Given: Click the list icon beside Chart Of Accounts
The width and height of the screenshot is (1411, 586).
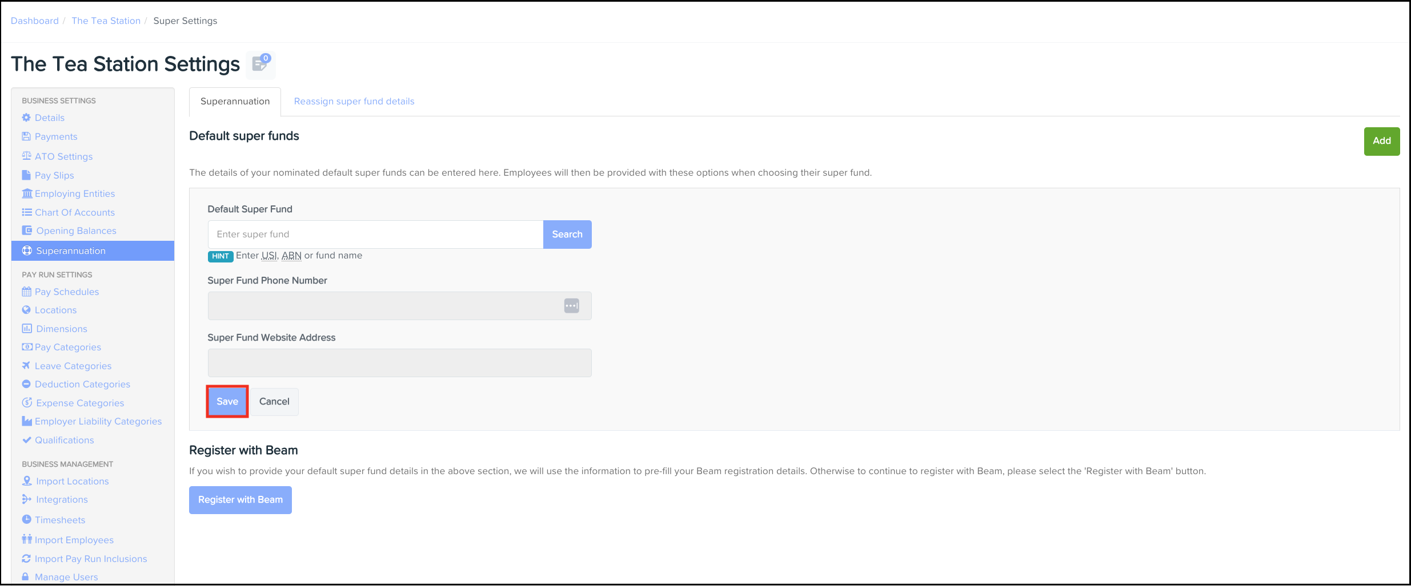Looking at the screenshot, I should pyautogui.click(x=26, y=212).
